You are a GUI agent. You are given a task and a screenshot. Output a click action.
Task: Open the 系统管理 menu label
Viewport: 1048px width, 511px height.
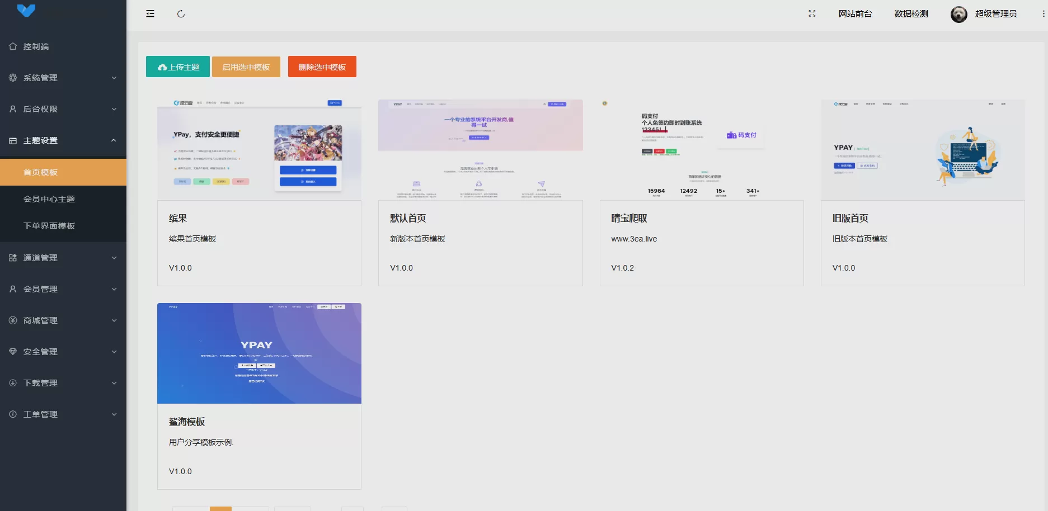click(40, 78)
